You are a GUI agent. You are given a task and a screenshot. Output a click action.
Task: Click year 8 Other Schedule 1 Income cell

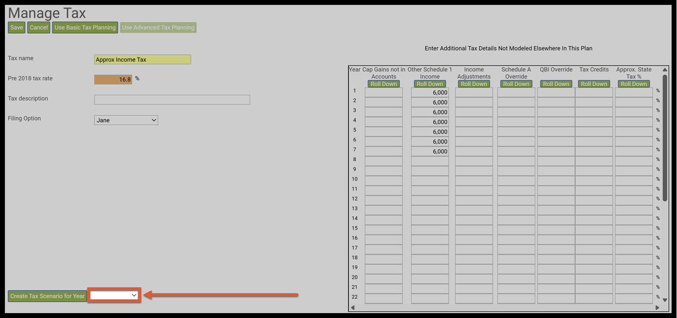(x=430, y=161)
